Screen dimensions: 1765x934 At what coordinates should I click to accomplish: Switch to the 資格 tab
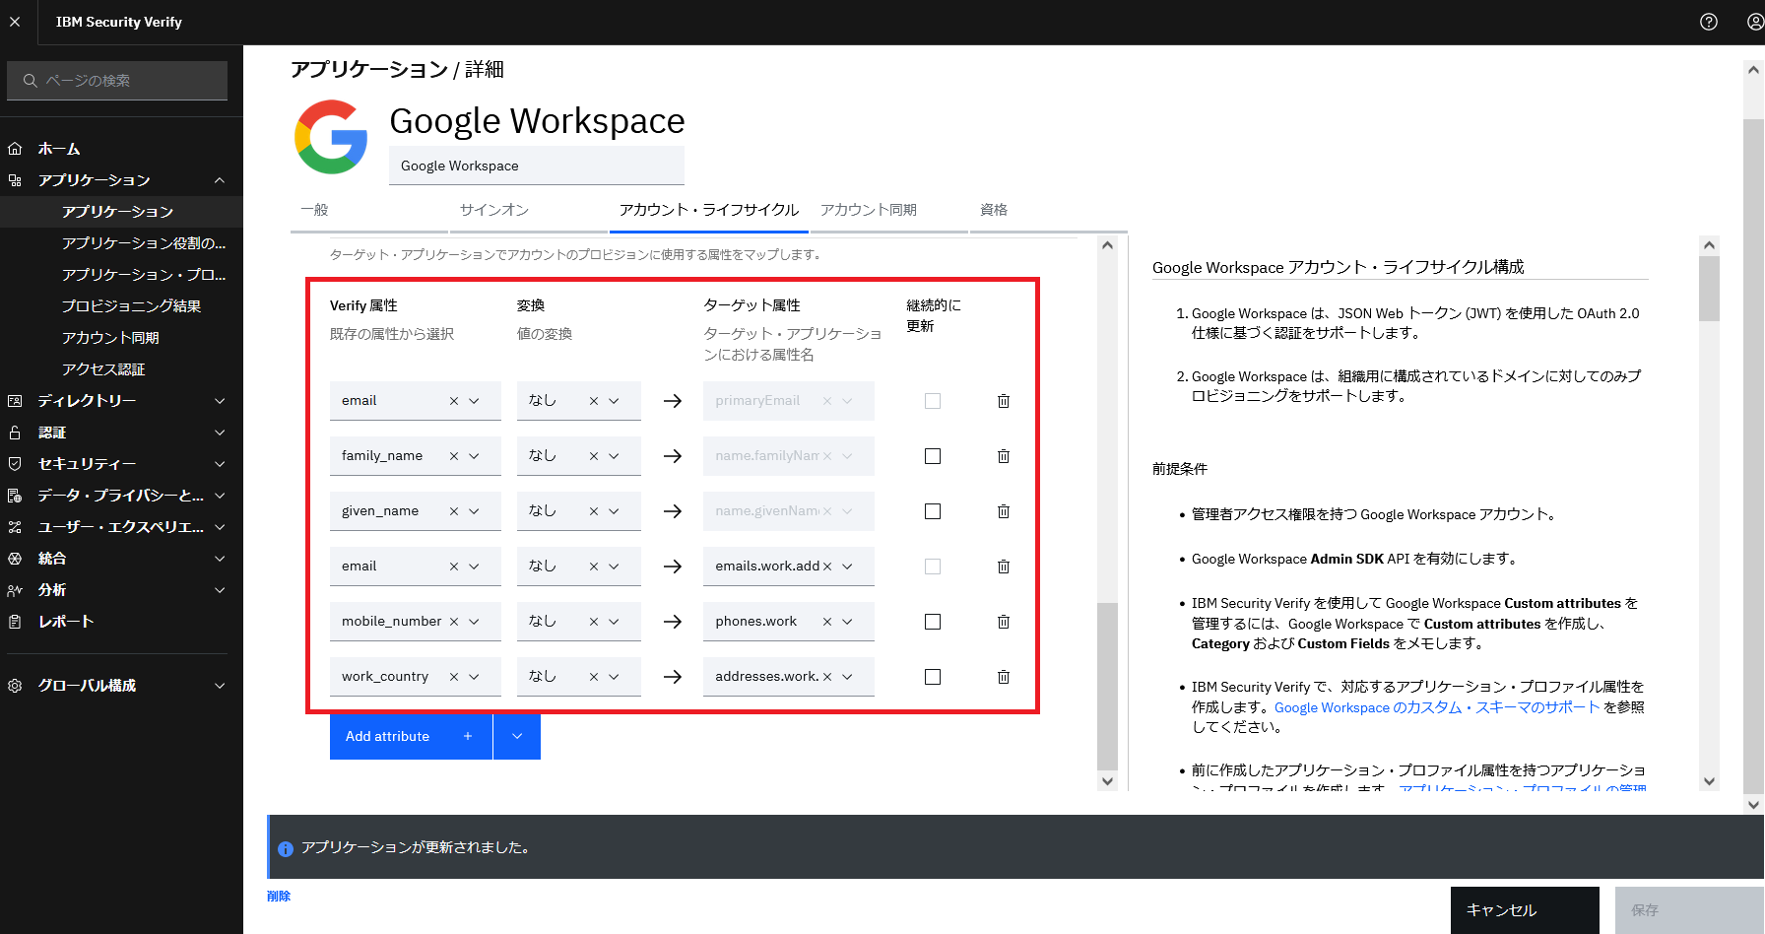[1048, 210]
